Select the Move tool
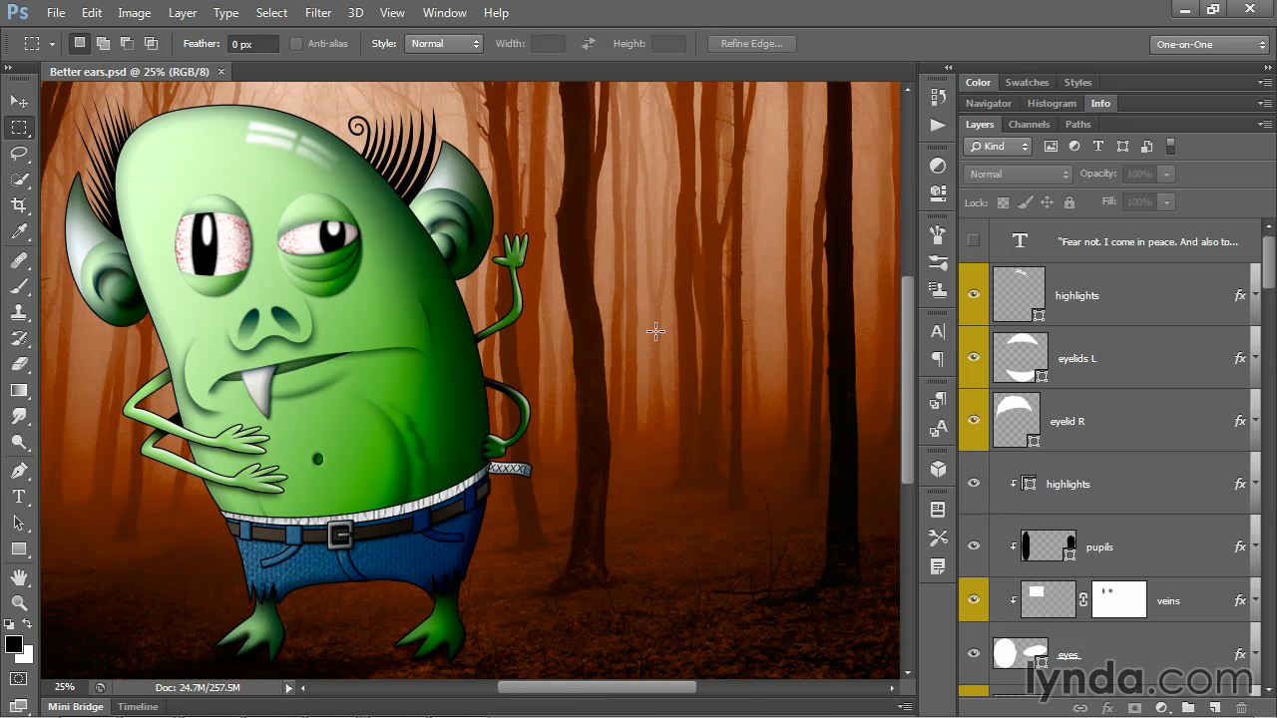 click(x=19, y=102)
